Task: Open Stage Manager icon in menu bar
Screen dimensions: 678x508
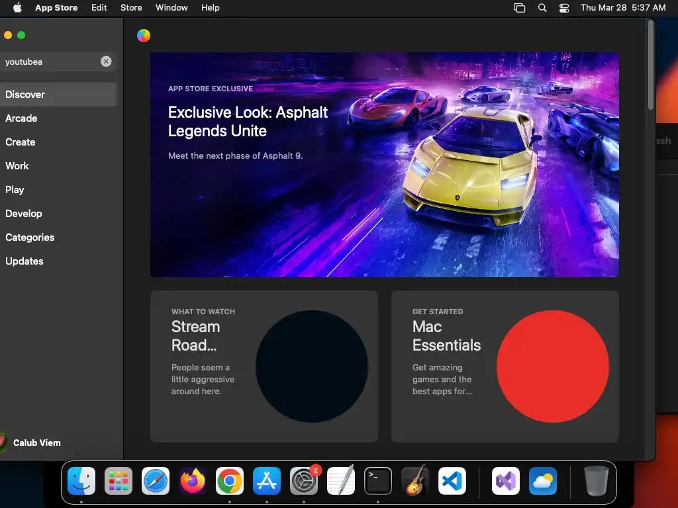Action: tap(519, 8)
